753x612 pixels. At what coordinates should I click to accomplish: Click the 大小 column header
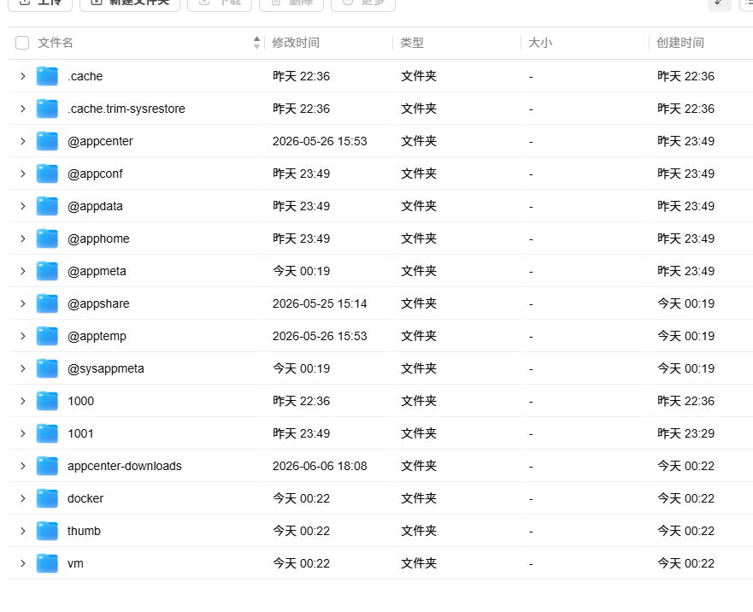click(540, 43)
